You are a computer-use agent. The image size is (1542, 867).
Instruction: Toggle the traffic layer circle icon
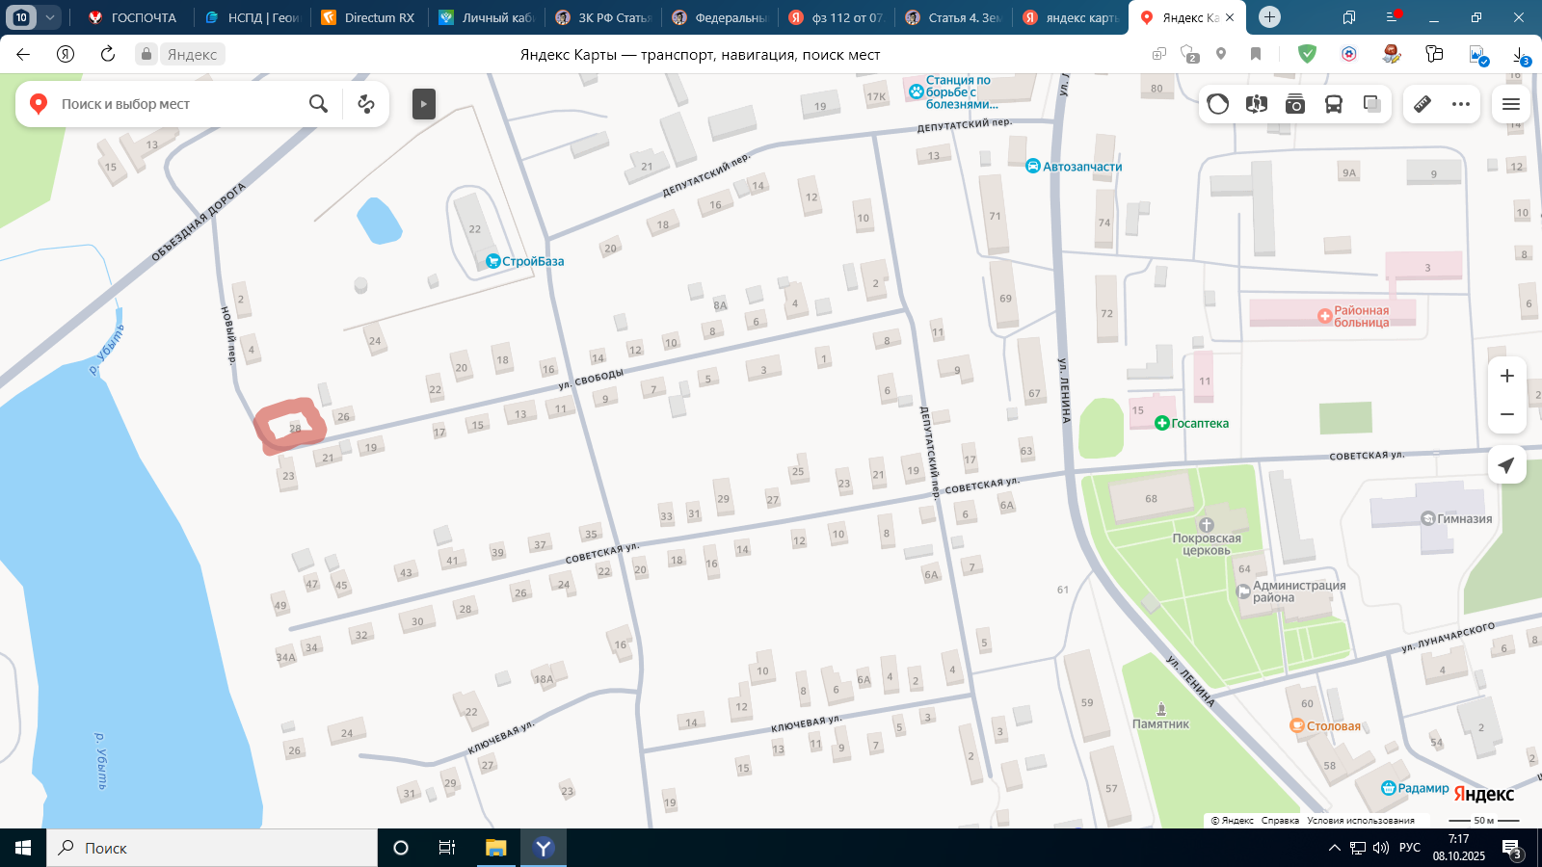[x=1218, y=104]
